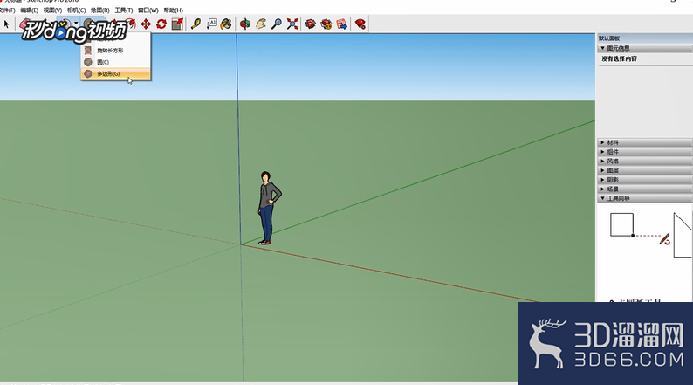Open the 视图(V) menu
This screenshot has height=385, width=693.
tap(52, 10)
